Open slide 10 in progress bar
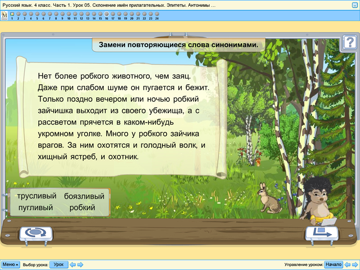Screen dimensions: 360x270 [x=68, y=14]
